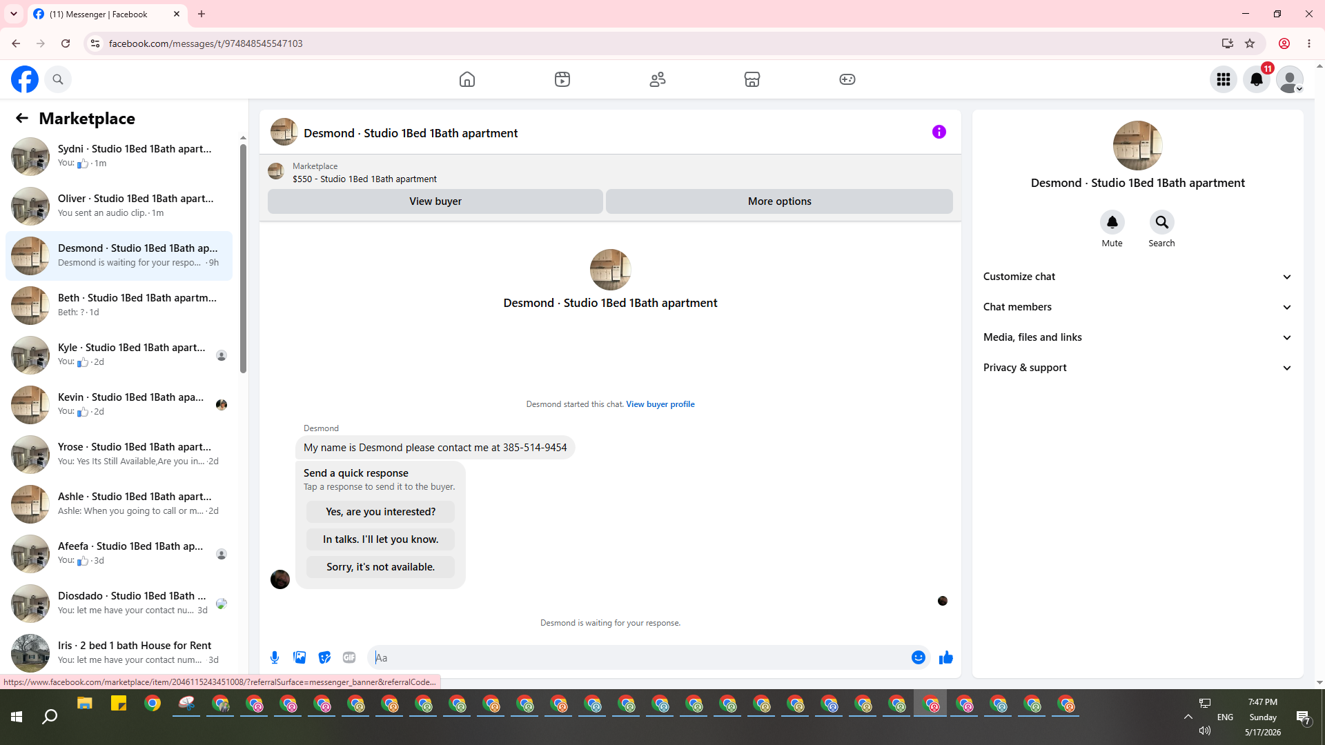Send a thumbs-up like
The height and width of the screenshot is (745, 1325).
tap(946, 658)
